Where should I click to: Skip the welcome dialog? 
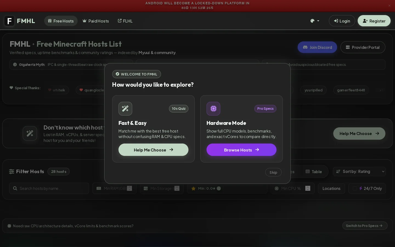[x=273, y=172]
